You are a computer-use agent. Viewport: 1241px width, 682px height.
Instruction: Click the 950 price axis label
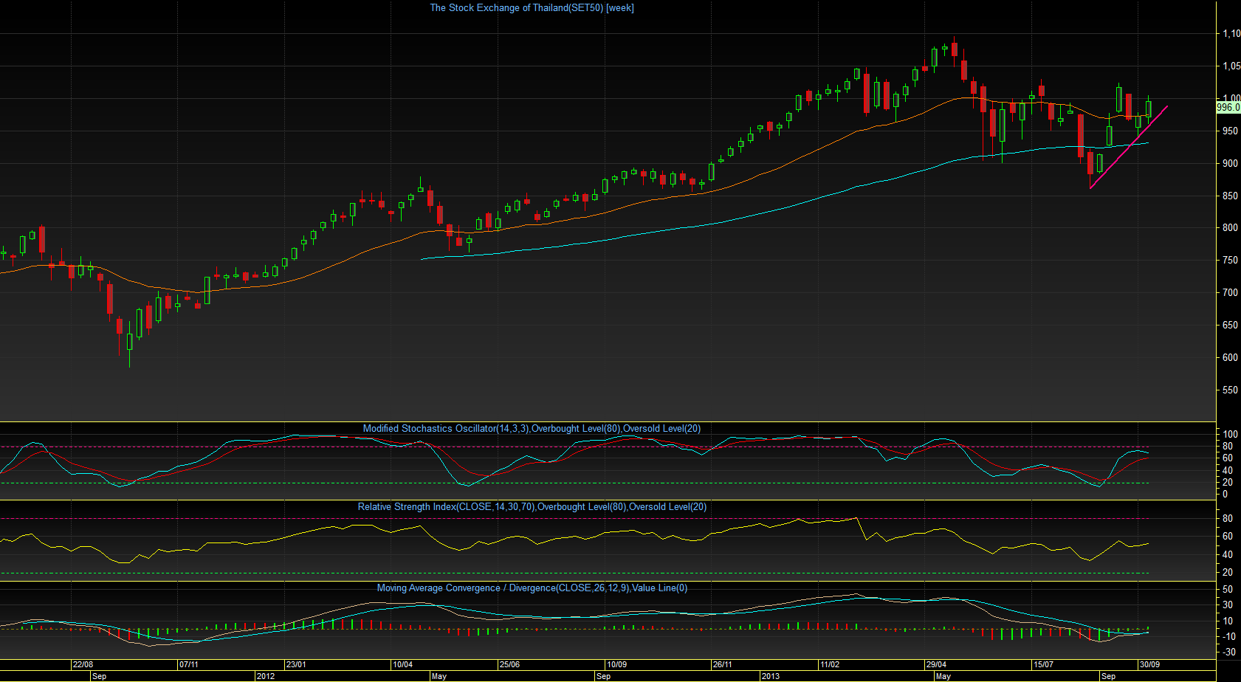tap(1230, 131)
